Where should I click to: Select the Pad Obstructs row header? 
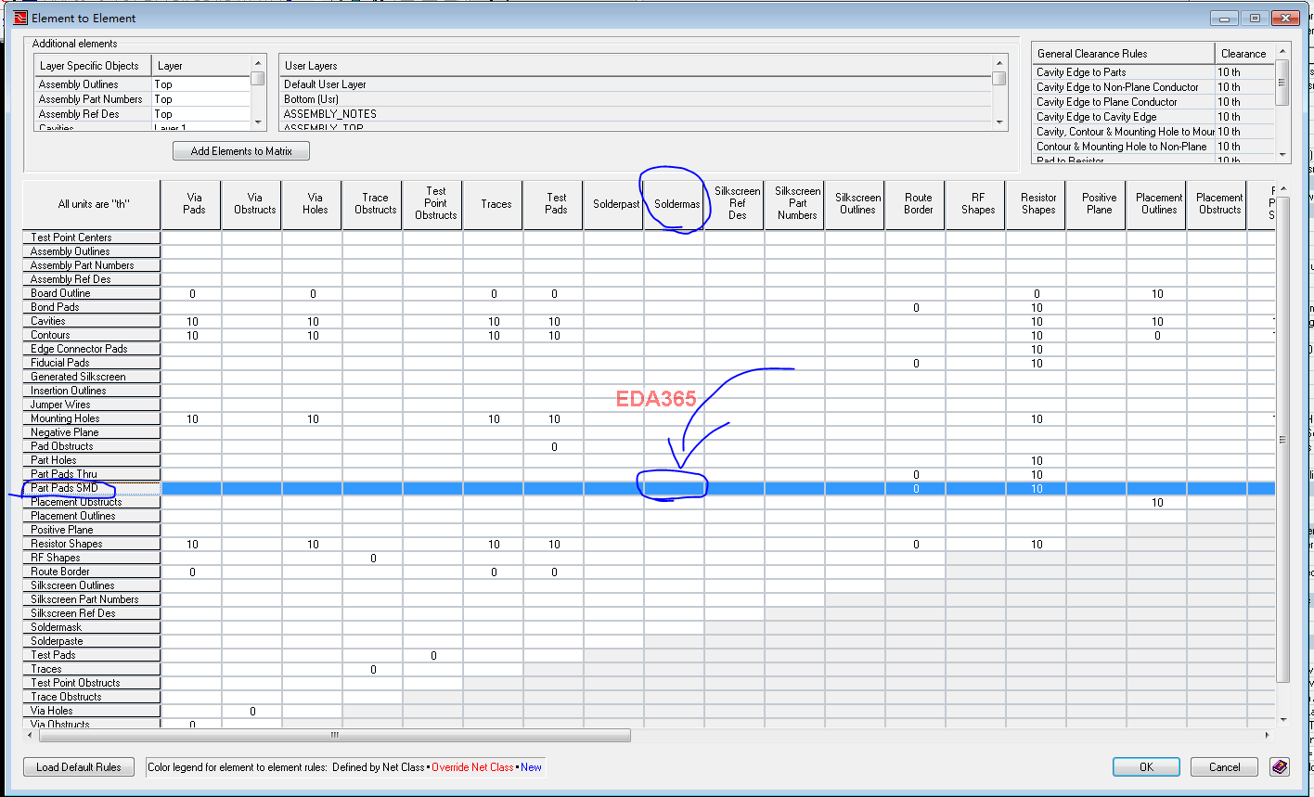(92, 446)
